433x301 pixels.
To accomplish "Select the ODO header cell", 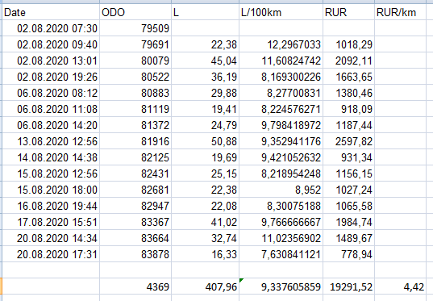I will point(135,12).
